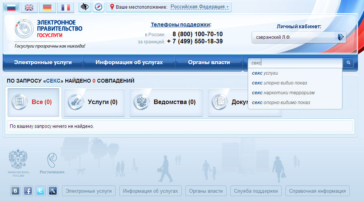Open the Российская Федерация location dropdown
The width and height of the screenshot is (364, 201).
click(x=199, y=7)
